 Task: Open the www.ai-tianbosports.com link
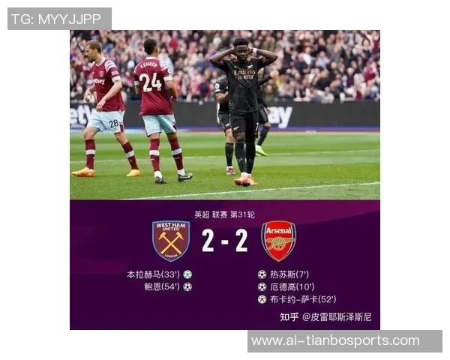pyautogui.click(x=335, y=340)
